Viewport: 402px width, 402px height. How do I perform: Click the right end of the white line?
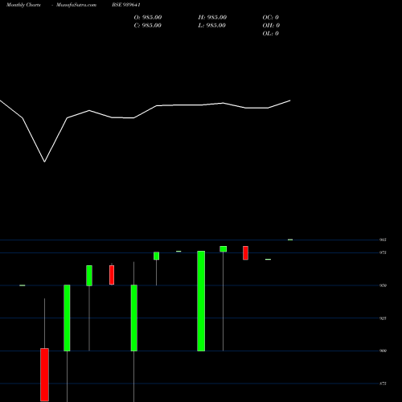click(x=290, y=100)
